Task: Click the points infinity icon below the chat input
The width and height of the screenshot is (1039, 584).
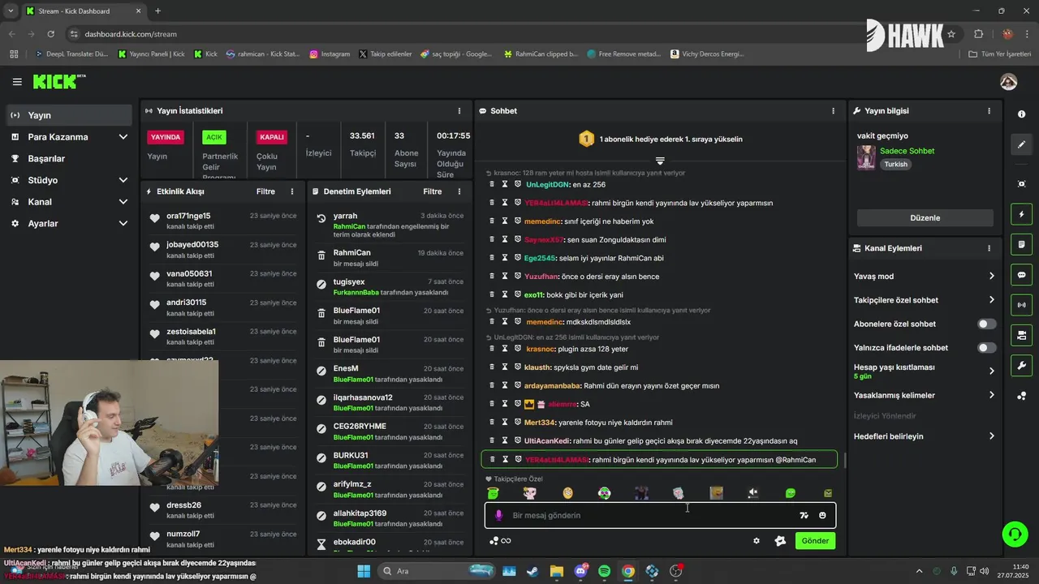Action: click(x=500, y=541)
